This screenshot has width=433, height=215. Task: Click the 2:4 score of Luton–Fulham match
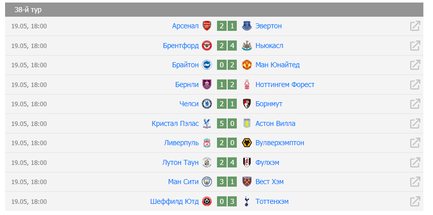click(x=227, y=162)
